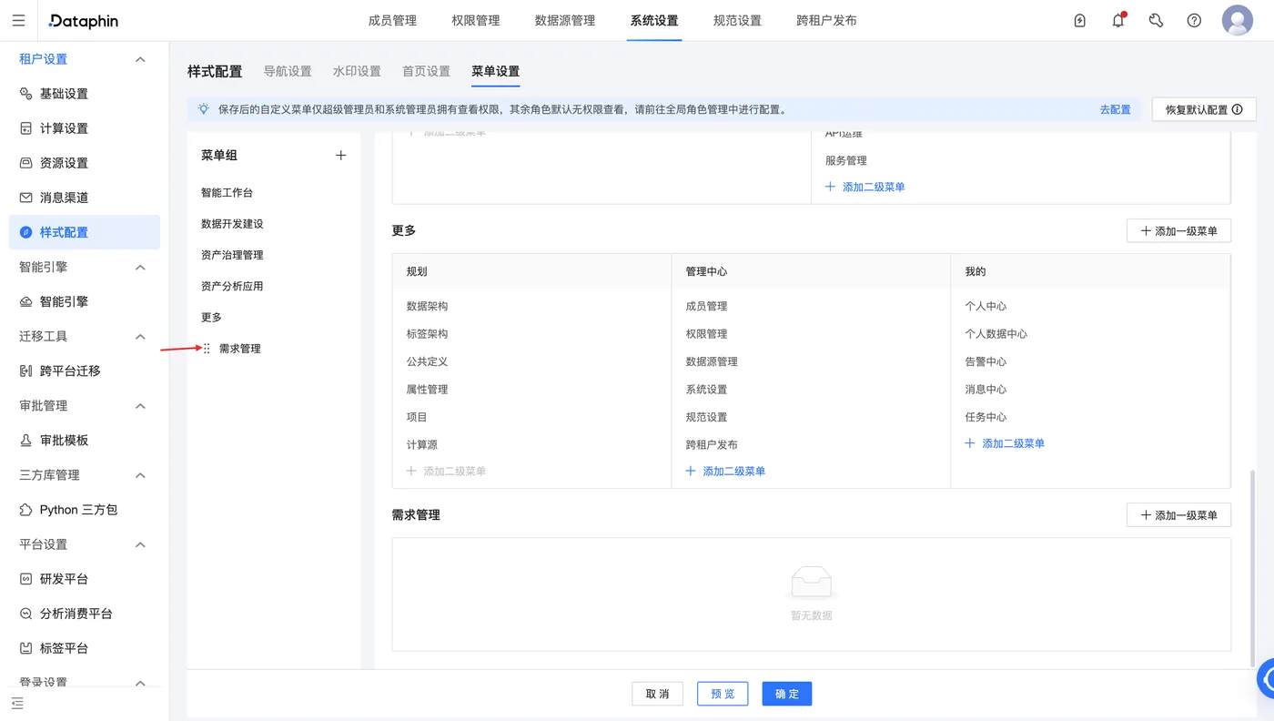Click the 消息渠道 envelope icon
This screenshot has width=1274, height=721.
click(26, 198)
